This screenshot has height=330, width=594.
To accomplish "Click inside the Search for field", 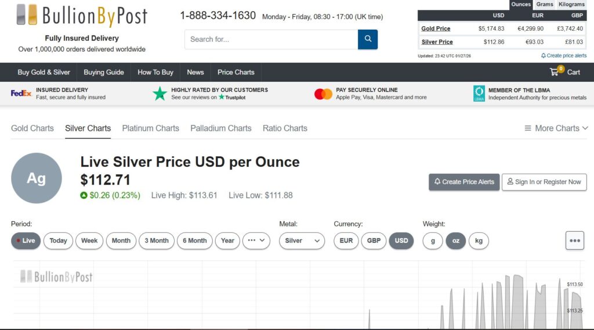I will 271,40.
